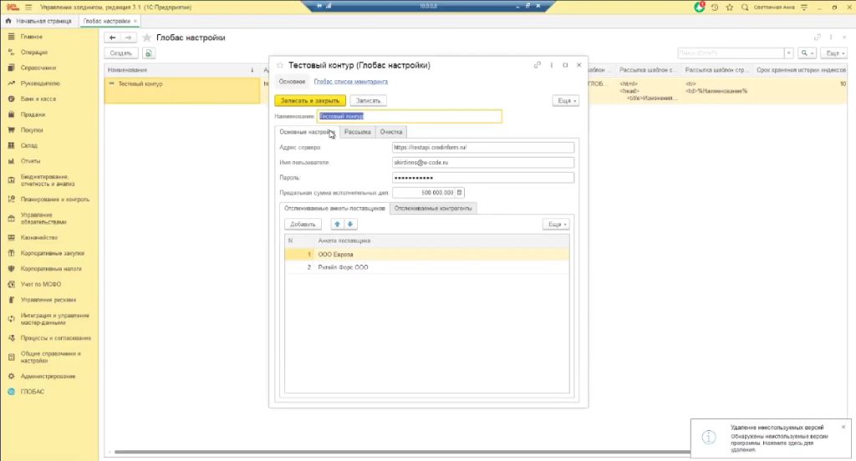
Task: Move row down with the blue down arrow
Action: pyautogui.click(x=351, y=224)
